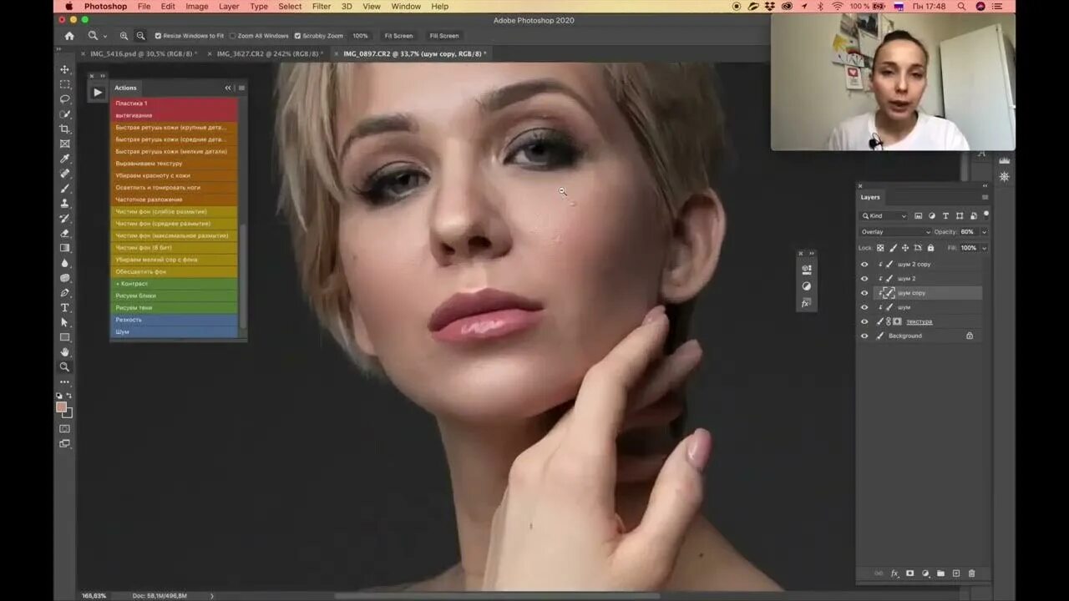Select the Zoom tool in toolbar
This screenshot has height=601, width=1069.
64,367
